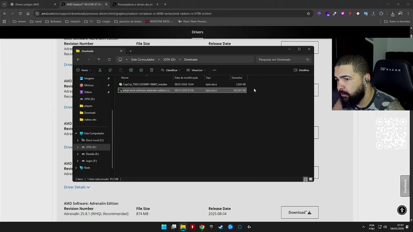The height and width of the screenshot is (232, 413).
Task: Download Adrenalin 25.8.1 driver
Action: coord(300,212)
